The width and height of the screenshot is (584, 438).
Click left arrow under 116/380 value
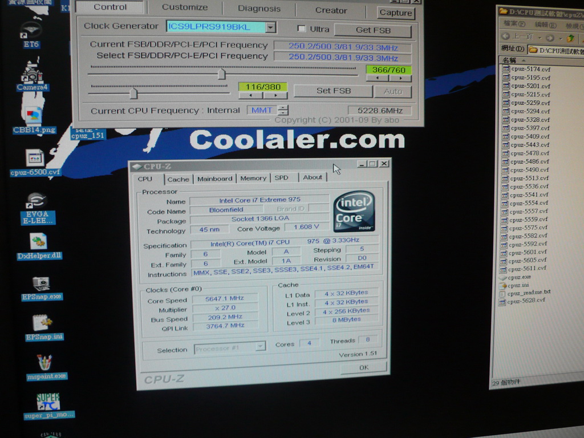tap(251, 95)
